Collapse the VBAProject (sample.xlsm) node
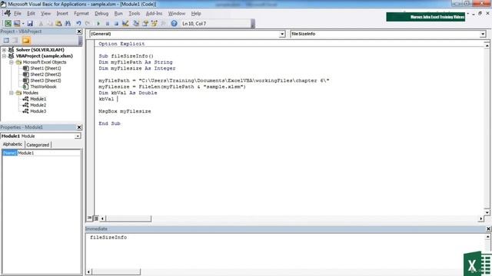 tap(4, 56)
